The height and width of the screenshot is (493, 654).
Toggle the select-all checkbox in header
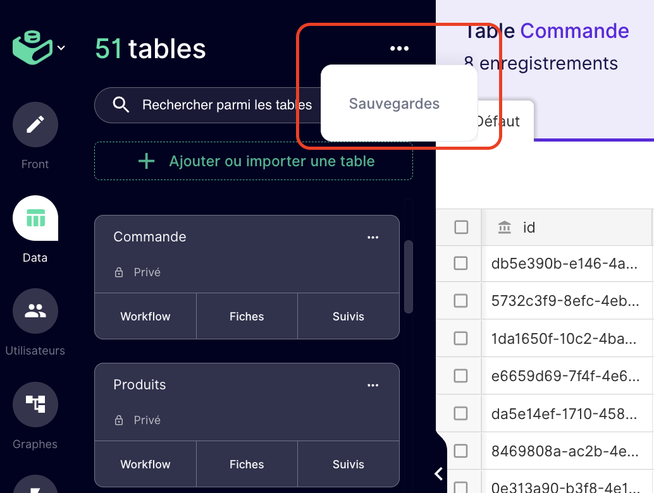pos(461,228)
